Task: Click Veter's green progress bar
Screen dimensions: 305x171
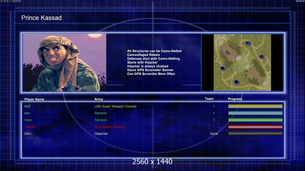Action: click(x=255, y=120)
